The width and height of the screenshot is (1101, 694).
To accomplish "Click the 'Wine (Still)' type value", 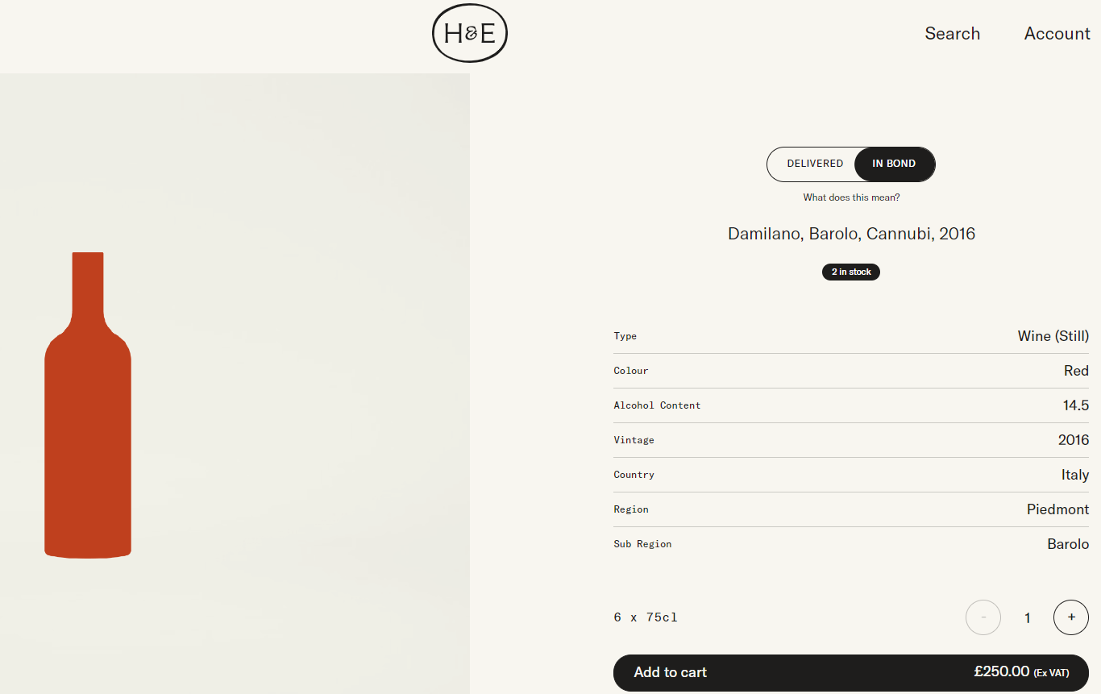I will coord(1053,336).
